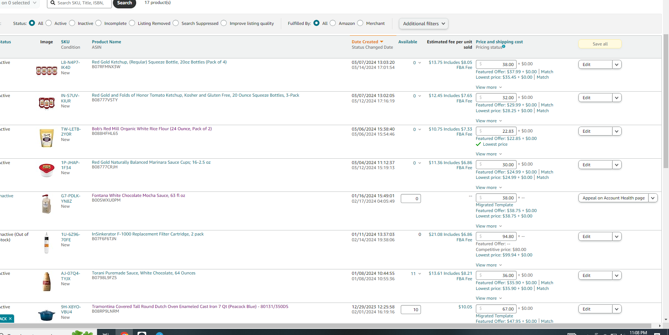Click Edit for the Folds of Honor ketchup
The width and height of the screenshot is (669, 335).
595,98
